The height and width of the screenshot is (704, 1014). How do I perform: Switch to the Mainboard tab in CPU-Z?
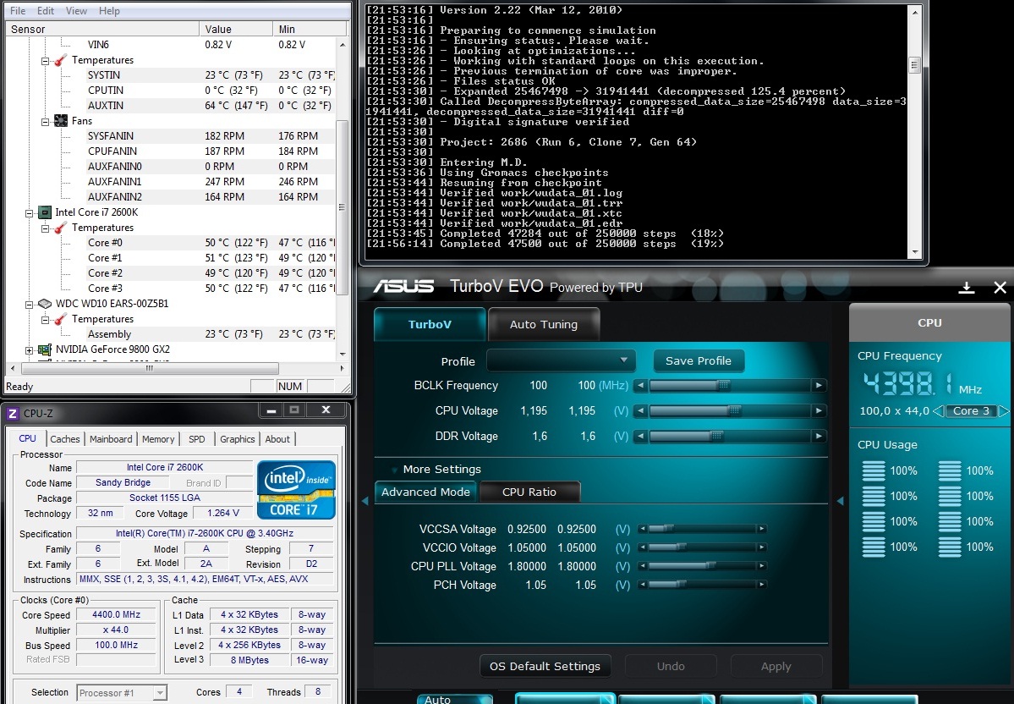tap(111, 438)
